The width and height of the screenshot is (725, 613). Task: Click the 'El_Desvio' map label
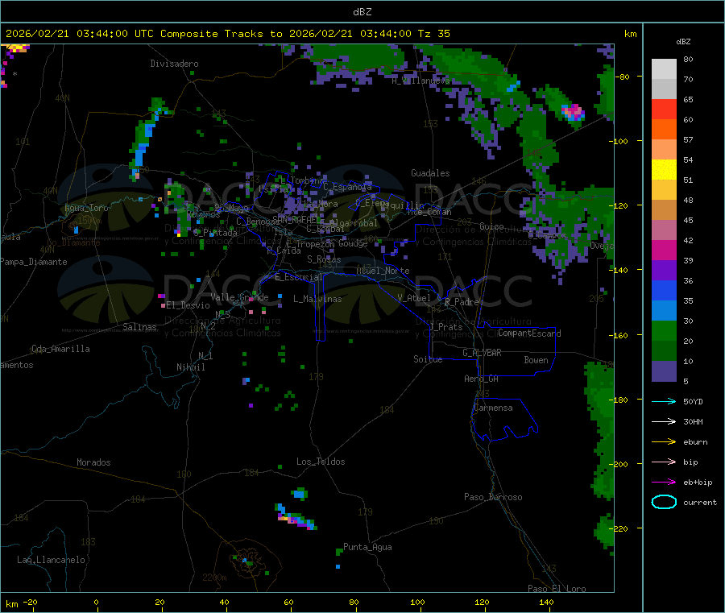188,305
